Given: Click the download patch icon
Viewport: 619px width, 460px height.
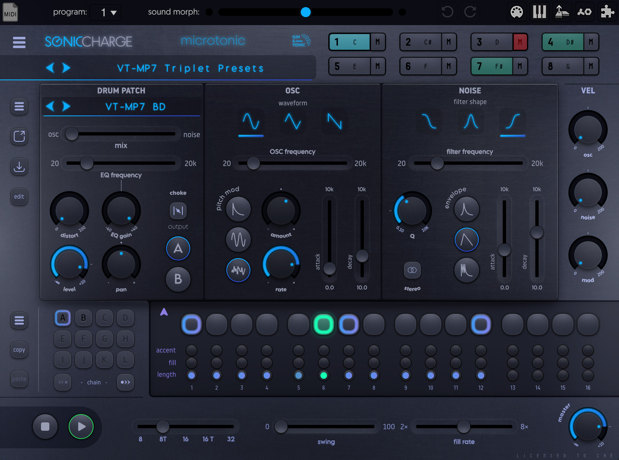Looking at the screenshot, I should coord(19,166).
